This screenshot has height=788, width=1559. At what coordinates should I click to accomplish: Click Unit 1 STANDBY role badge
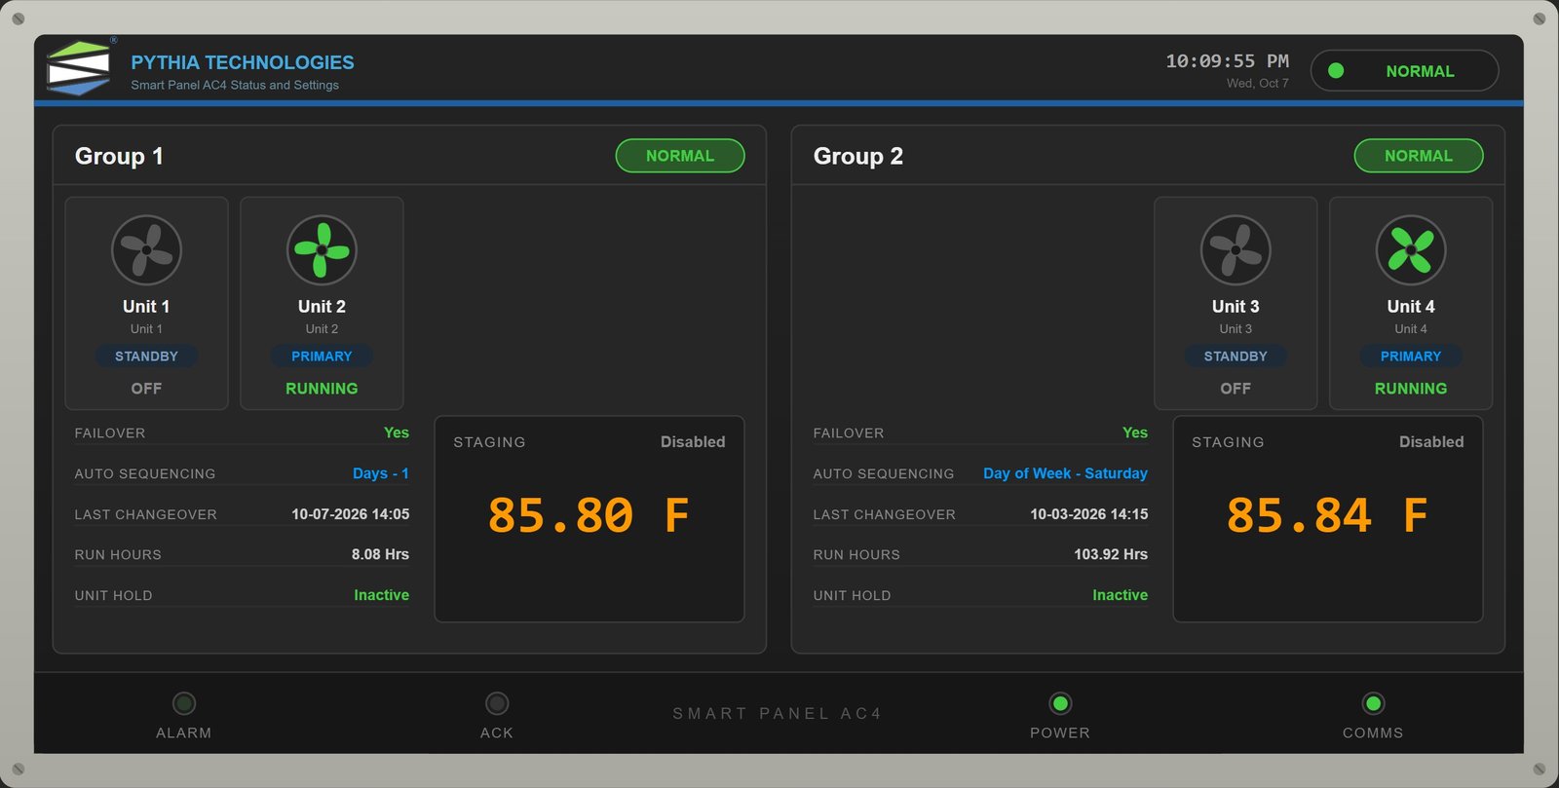point(146,356)
